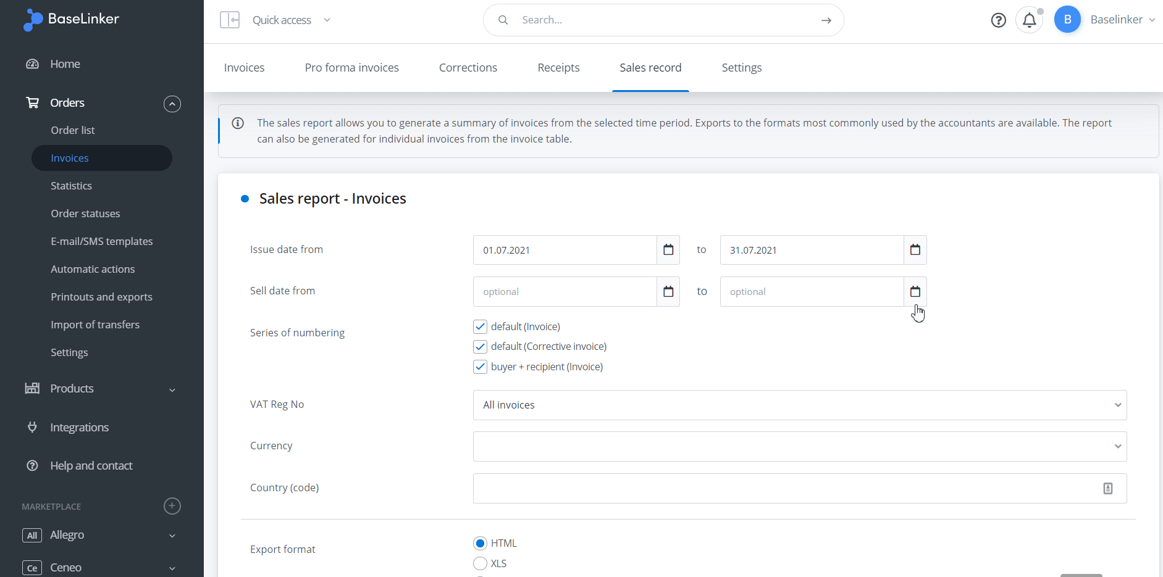Open the help question mark icon
The width and height of the screenshot is (1163, 577).
tap(998, 20)
